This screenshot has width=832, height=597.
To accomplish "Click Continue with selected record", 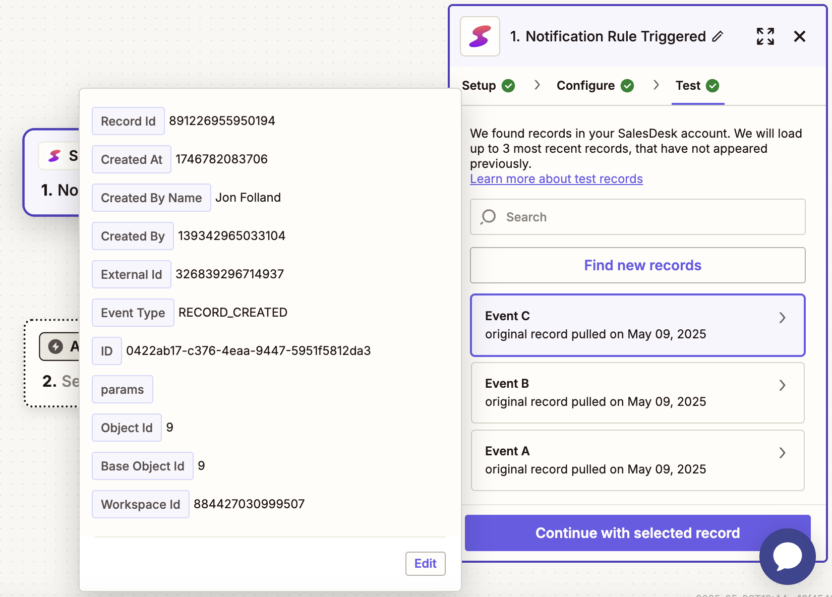I will pos(637,532).
